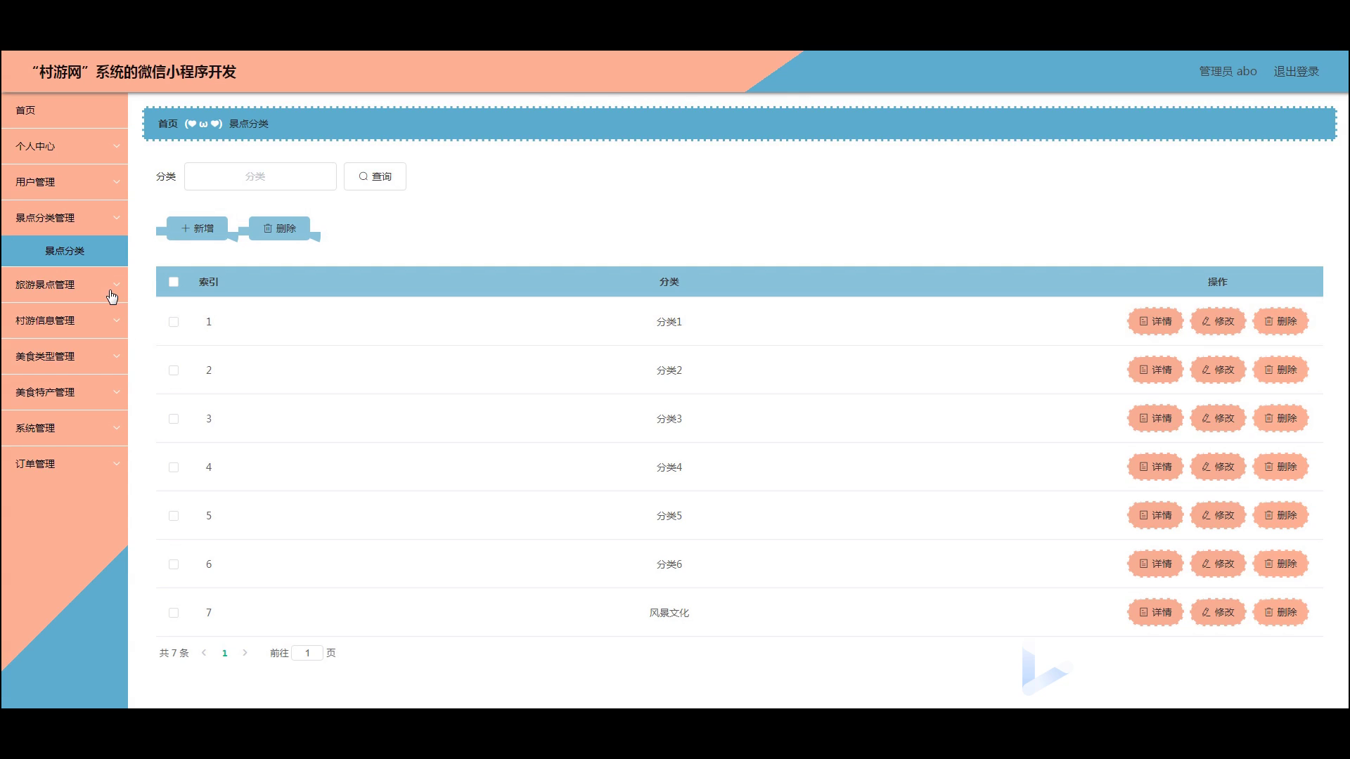Check the checkbox for row 6

174,564
